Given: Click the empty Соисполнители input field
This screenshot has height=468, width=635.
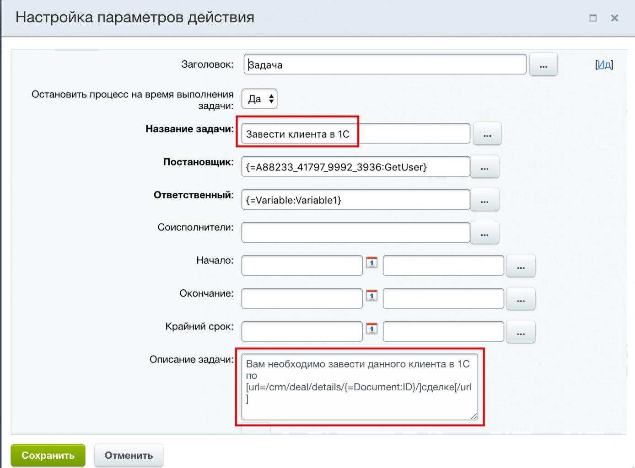Looking at the screenshot, I should 355,233.
